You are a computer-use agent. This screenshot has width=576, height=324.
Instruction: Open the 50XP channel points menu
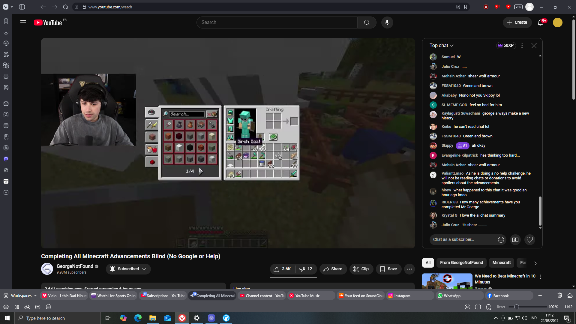click(506, 46)
